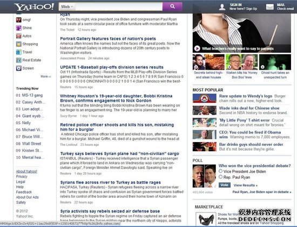Click the Help footer link
297x227 pixels.
click(x=20, y=187)
